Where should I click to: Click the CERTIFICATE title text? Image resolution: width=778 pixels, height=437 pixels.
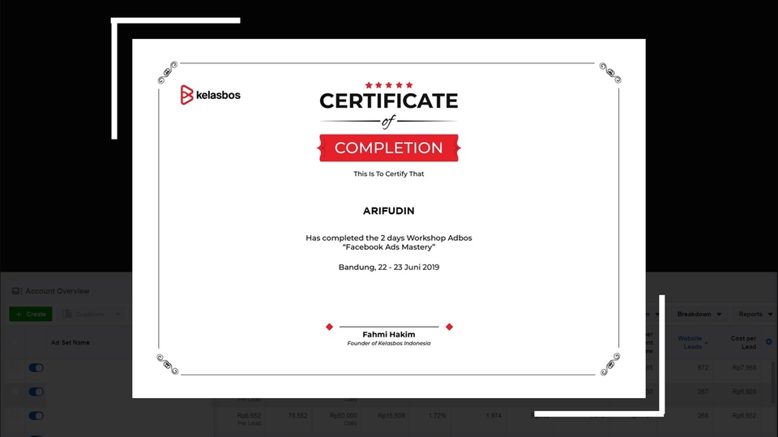click(x=388, y=101)
